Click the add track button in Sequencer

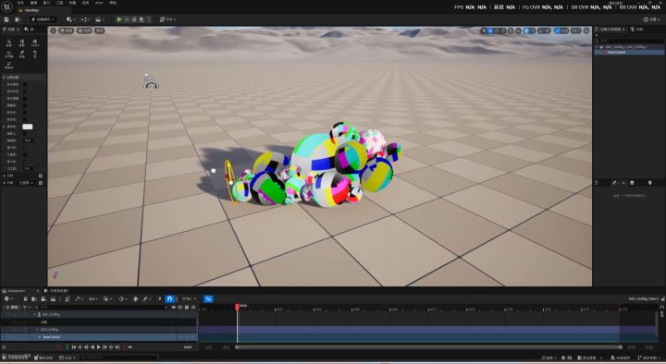(x=11, y=307)
